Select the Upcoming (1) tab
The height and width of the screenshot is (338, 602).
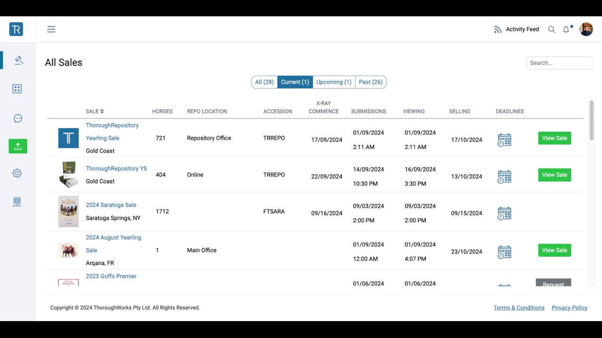334,82
